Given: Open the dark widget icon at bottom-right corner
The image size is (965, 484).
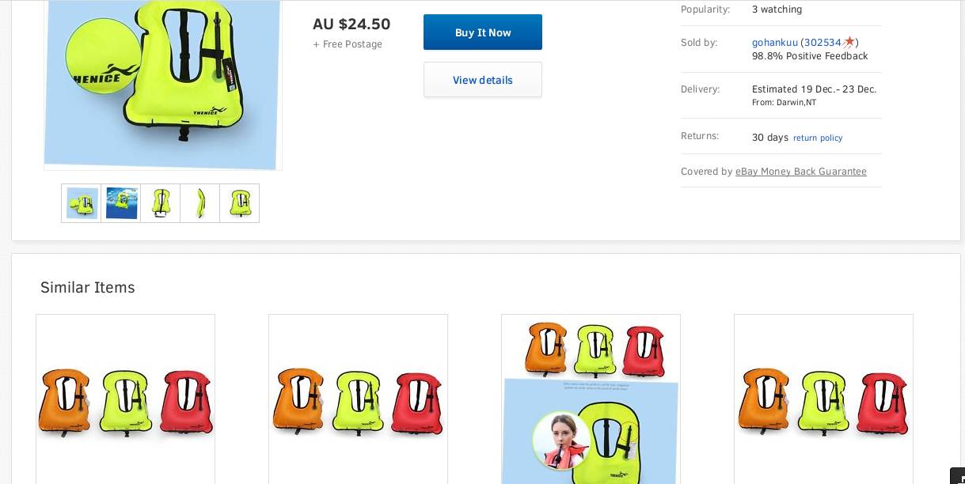Looking at the screenshot, I should point(958,476).
